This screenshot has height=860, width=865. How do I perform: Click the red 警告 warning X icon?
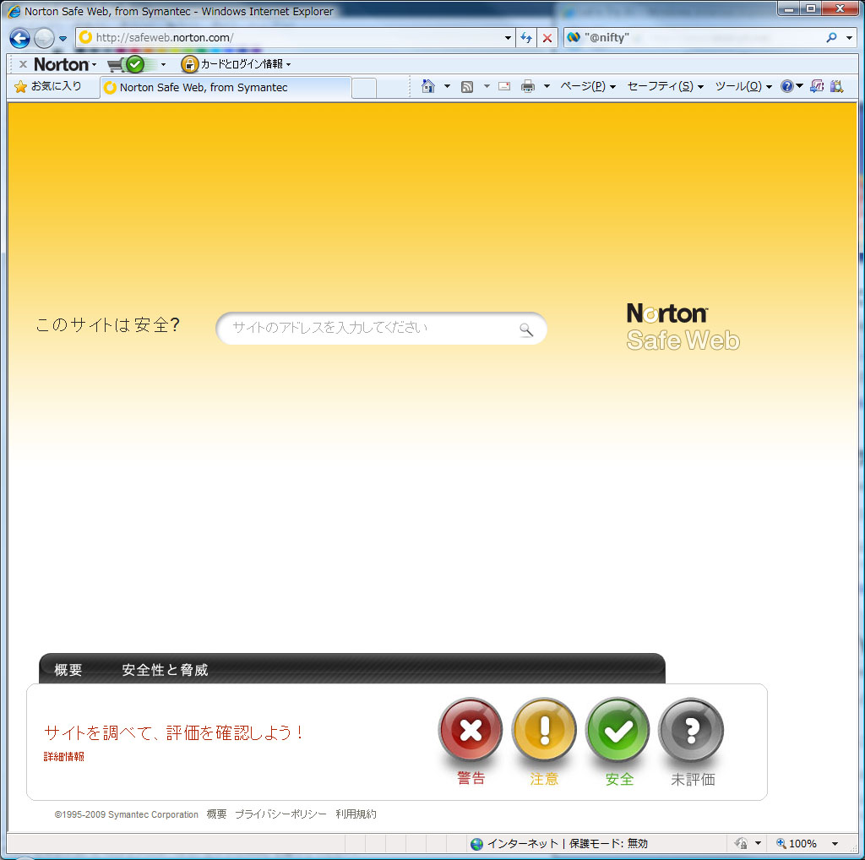click(x=471, y=731)
